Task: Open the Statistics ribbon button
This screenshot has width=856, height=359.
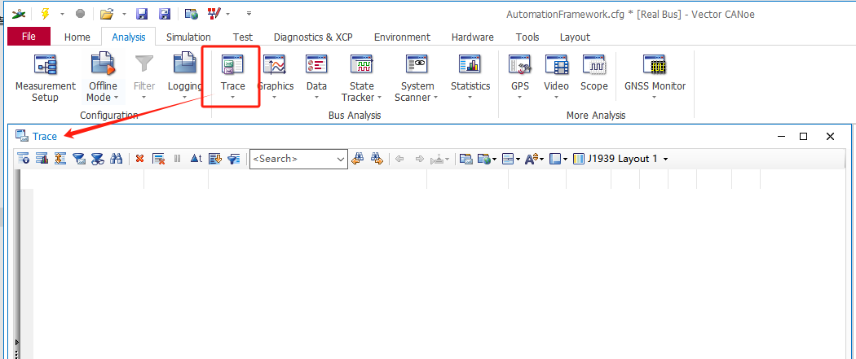Action: click(470, 78)
